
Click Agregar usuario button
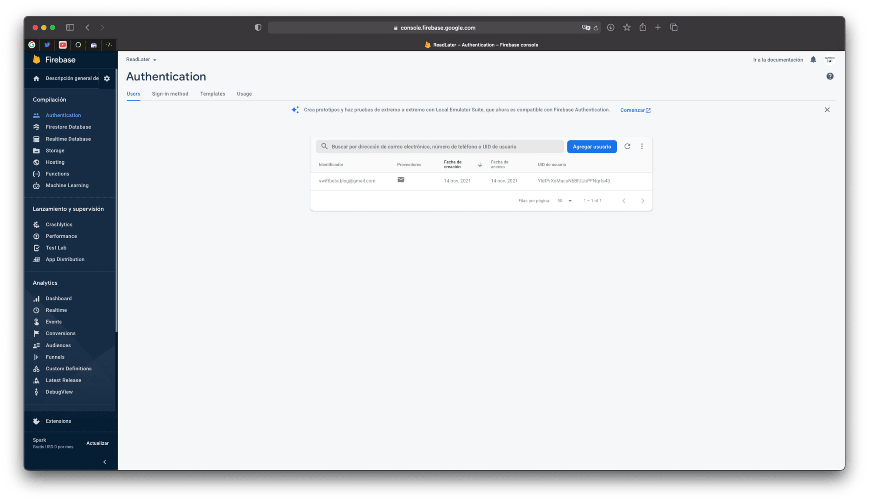[x=590, y=146]
